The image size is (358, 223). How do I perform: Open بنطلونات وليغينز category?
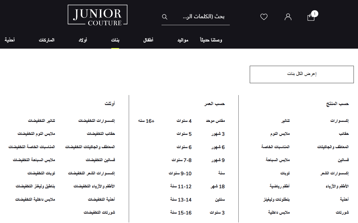(x=276, y=199)
